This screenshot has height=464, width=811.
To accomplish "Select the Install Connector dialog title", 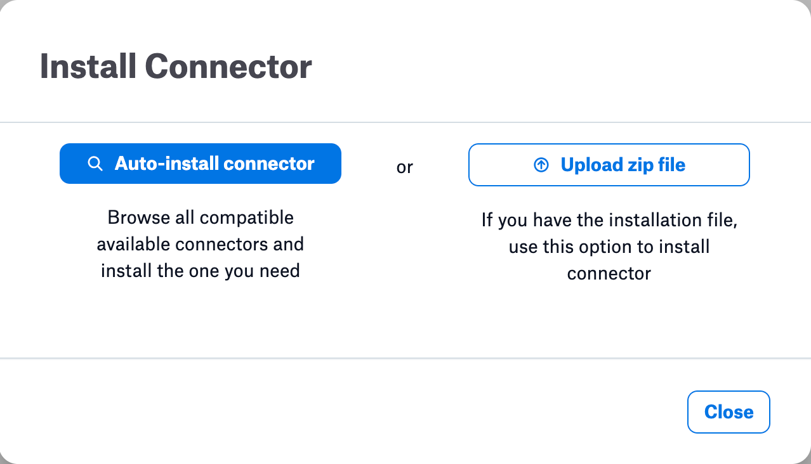I will pos(176,65).
